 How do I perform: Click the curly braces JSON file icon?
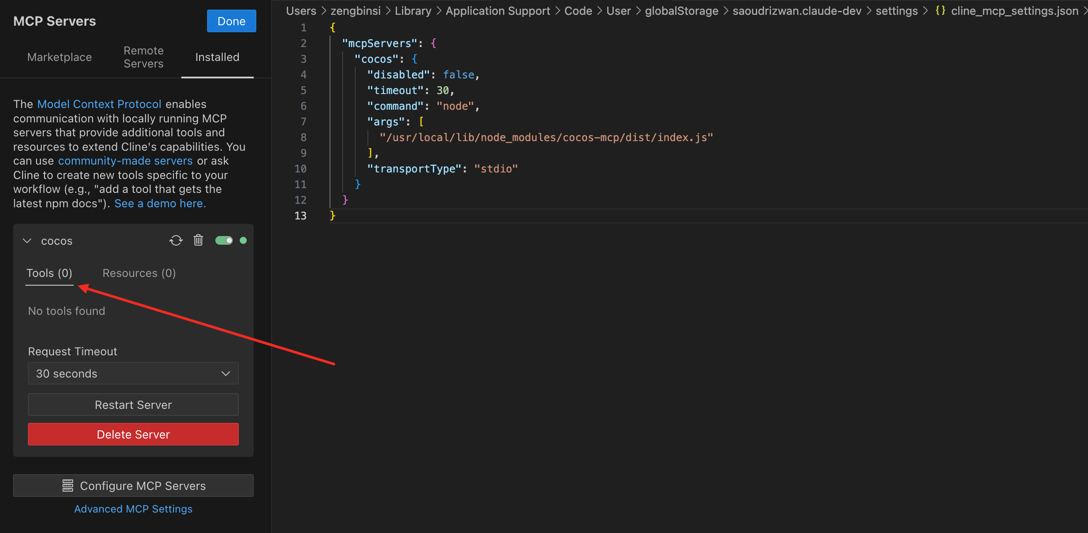940,10
